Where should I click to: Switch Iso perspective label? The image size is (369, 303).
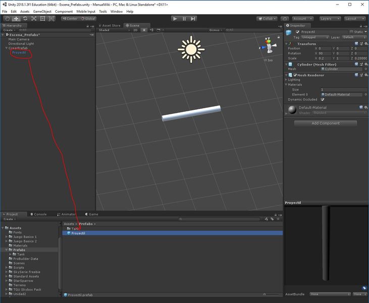coord(268,60)
